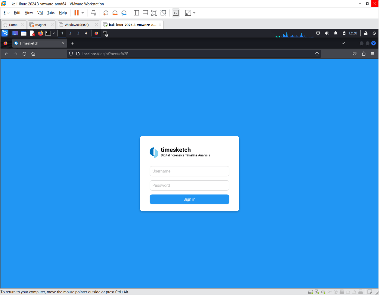Open the text editor icon in Kali panel

pos(32,33)
